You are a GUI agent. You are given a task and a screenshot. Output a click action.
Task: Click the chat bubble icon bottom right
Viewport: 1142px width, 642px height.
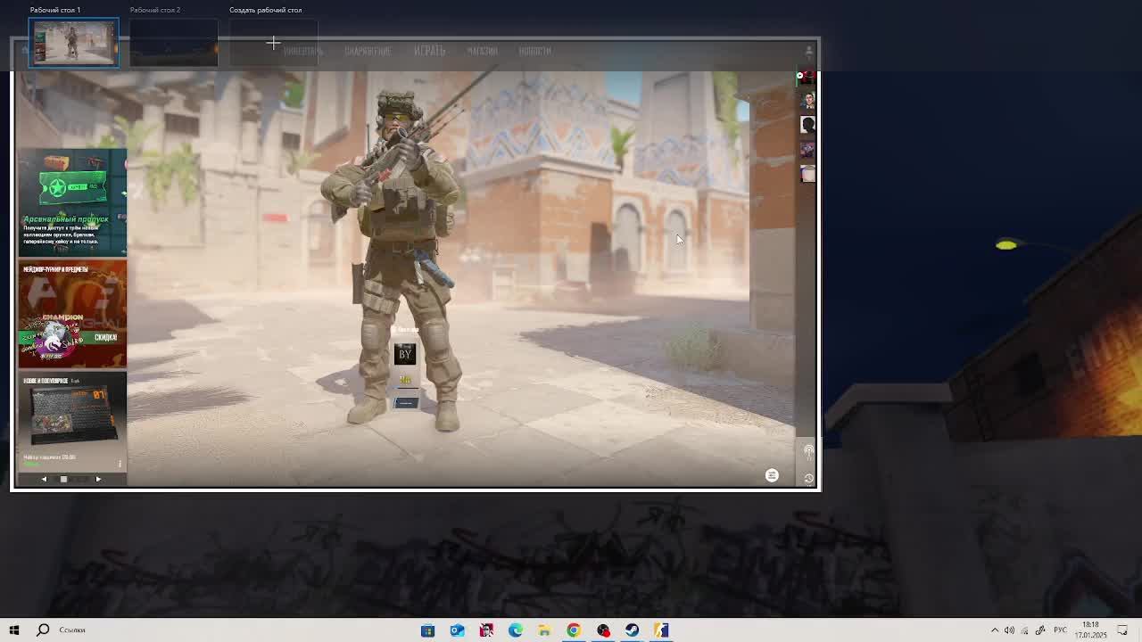coord(772,475)
